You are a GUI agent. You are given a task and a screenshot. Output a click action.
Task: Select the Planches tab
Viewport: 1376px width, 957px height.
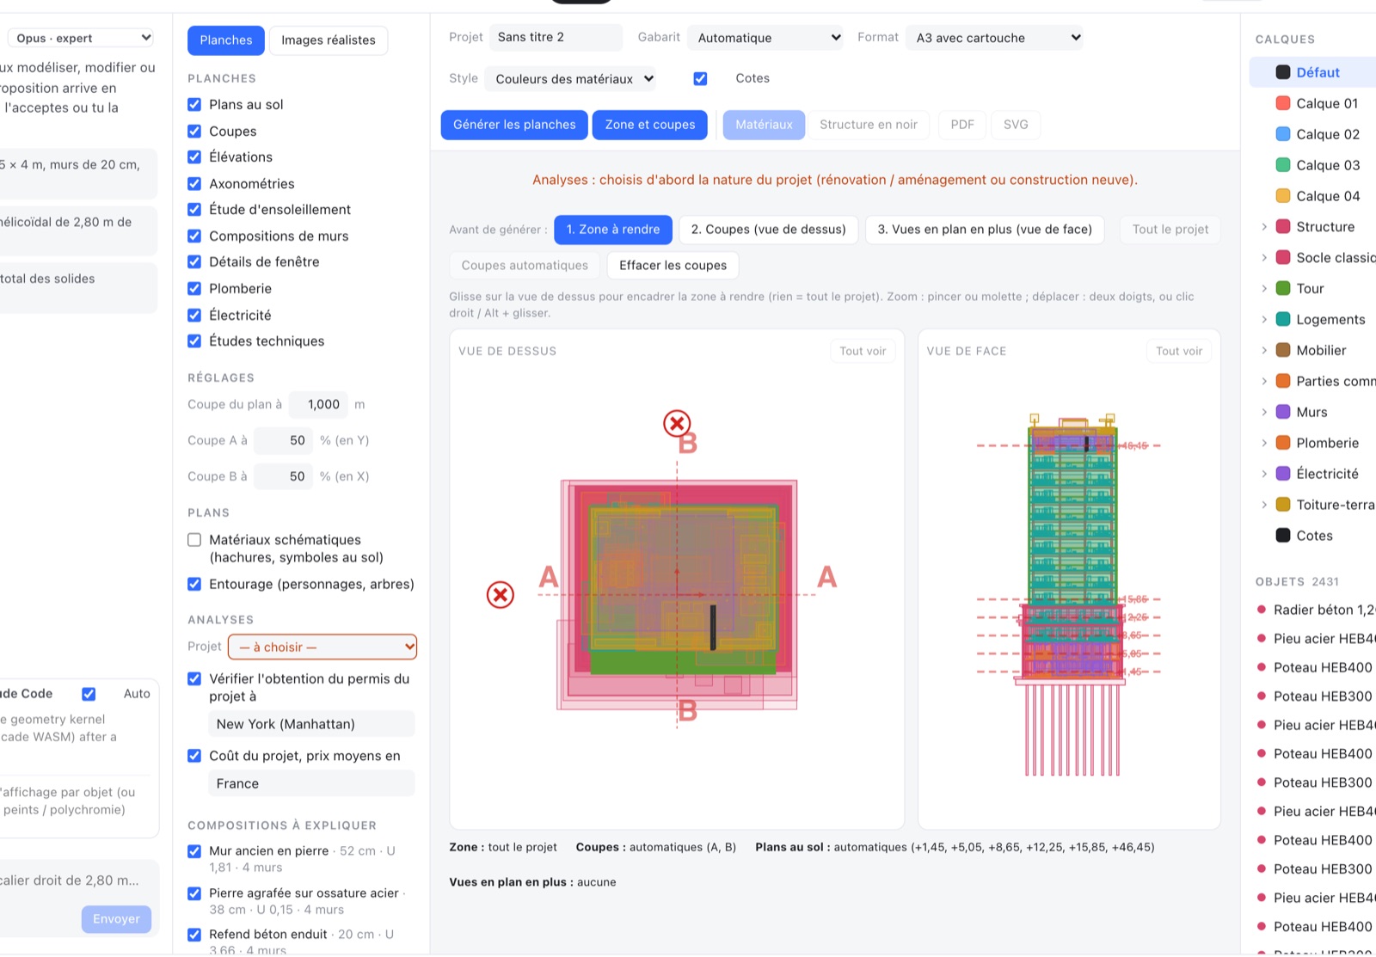coord(226,40)
